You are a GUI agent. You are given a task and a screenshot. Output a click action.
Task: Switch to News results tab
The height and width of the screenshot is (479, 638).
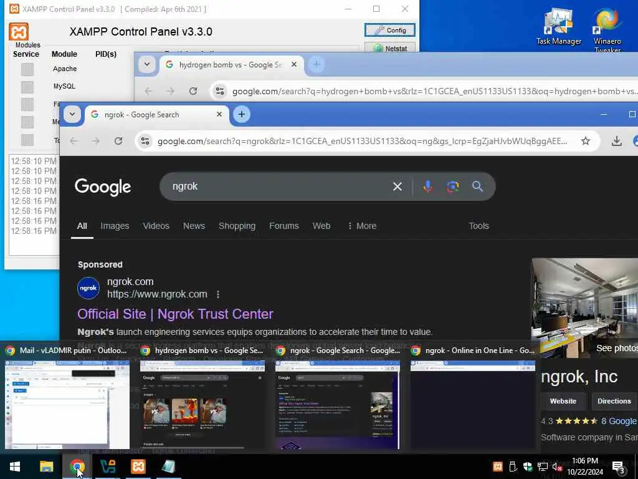pos(194,226)
